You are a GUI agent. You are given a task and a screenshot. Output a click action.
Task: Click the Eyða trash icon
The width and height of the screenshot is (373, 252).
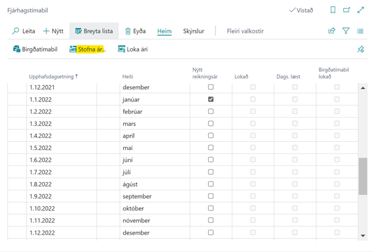pos(128,31)
